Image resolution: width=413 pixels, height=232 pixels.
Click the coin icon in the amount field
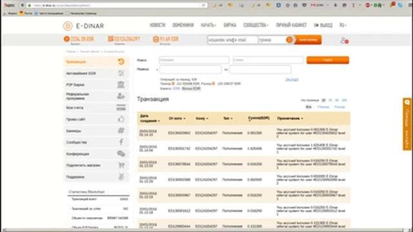[289, 40]
